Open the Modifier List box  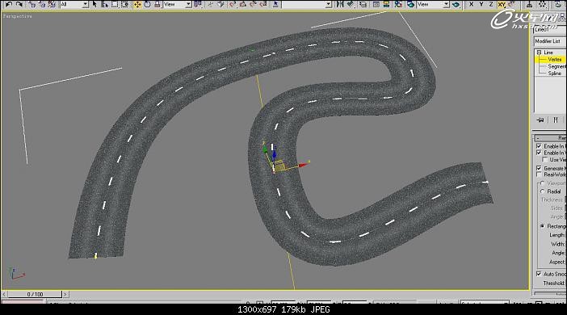click(550, 41)
